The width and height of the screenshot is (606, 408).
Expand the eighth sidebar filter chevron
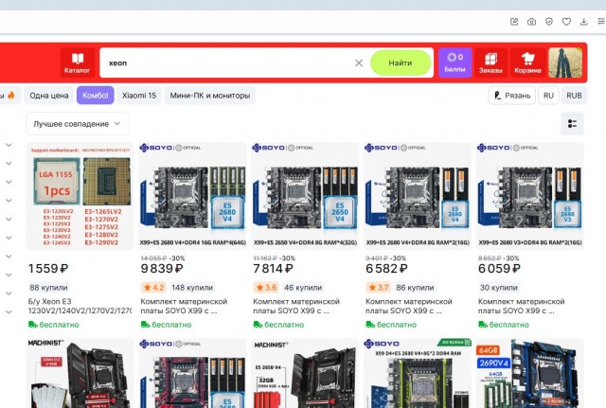pyautogui.click(x=9, y=275)
